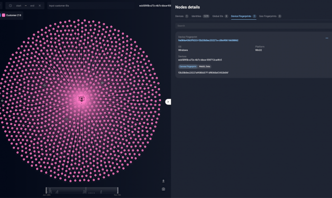
Task: Clear the start–end date range
Action: coord(40,6)
